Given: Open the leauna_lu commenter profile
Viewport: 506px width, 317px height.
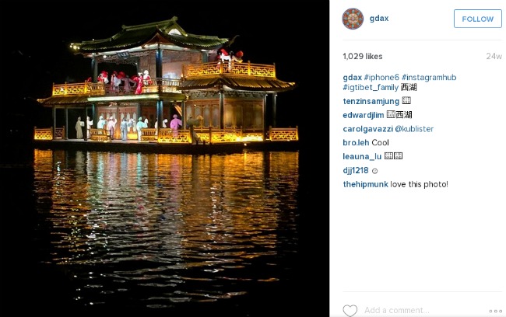Looking at the screenshot, I should [x=362, y=157].
